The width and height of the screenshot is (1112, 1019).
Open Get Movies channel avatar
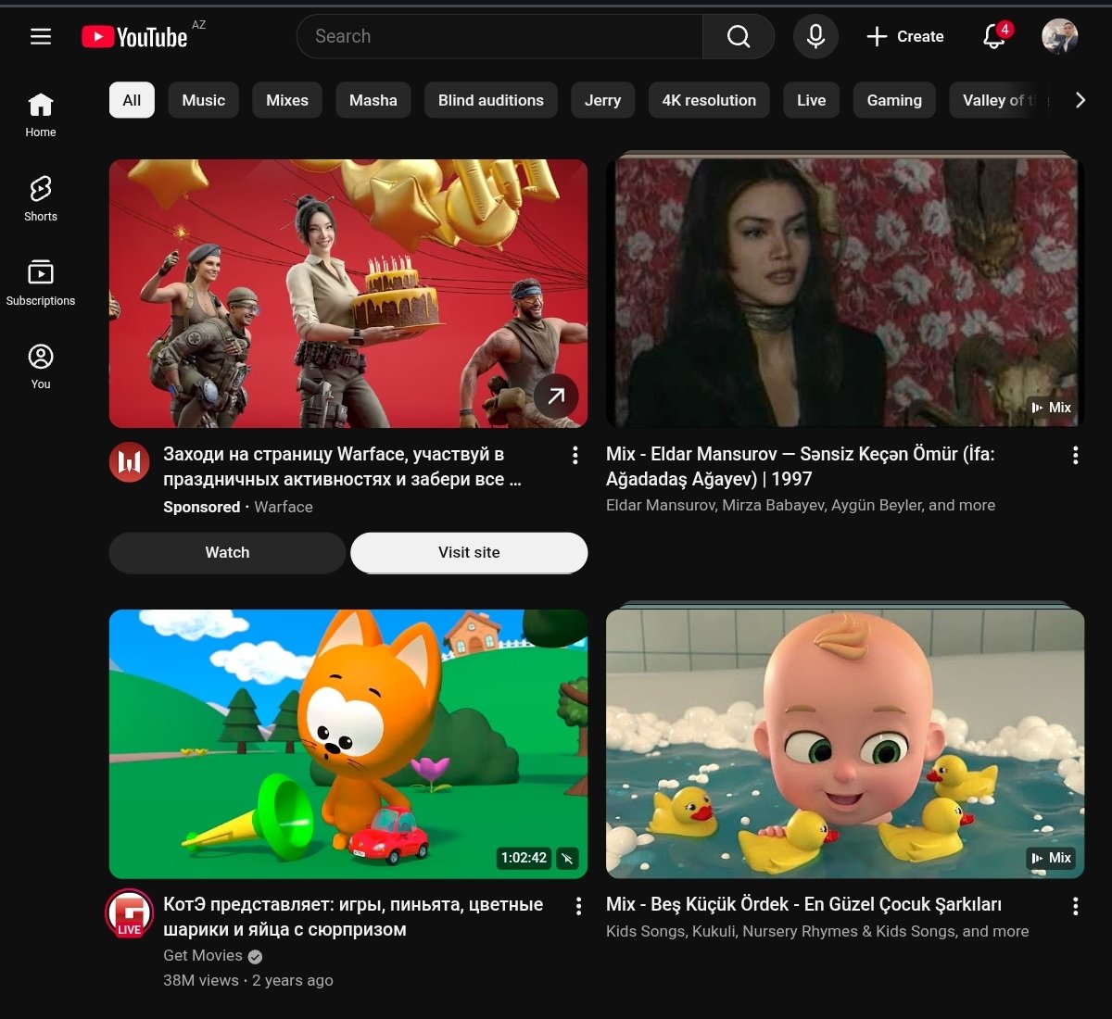130,913
